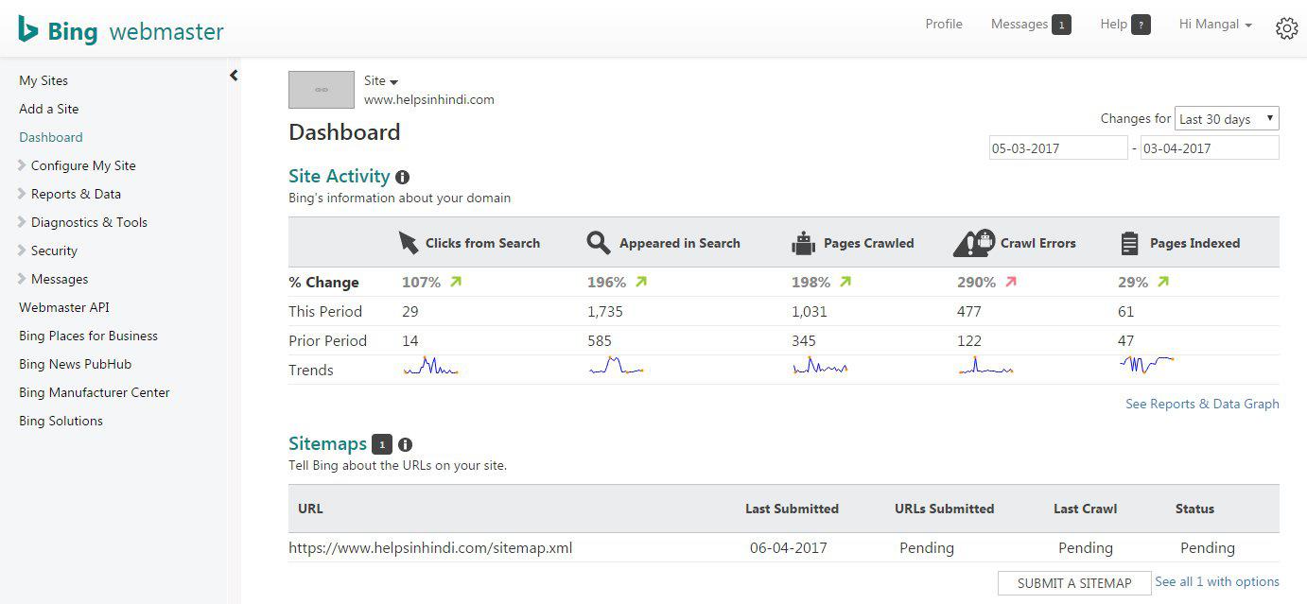This screenshot has height=604, width=1307.
Task: Click the Sitemaps info icon
Action: [406, 444]
